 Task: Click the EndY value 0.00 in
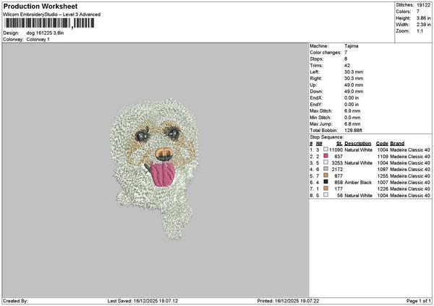(x=352, y=105)
